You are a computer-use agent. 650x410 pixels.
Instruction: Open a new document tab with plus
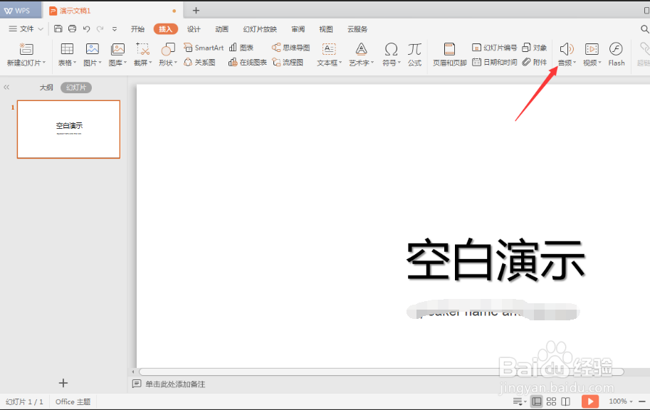click(196, 11)
